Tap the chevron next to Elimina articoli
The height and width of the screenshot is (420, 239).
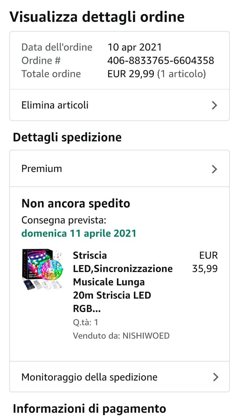click(x=214, y=105)
